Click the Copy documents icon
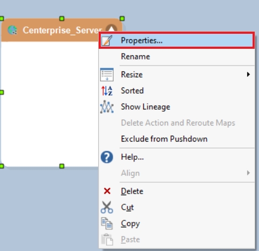259x251 pixels. click(107, 223)
